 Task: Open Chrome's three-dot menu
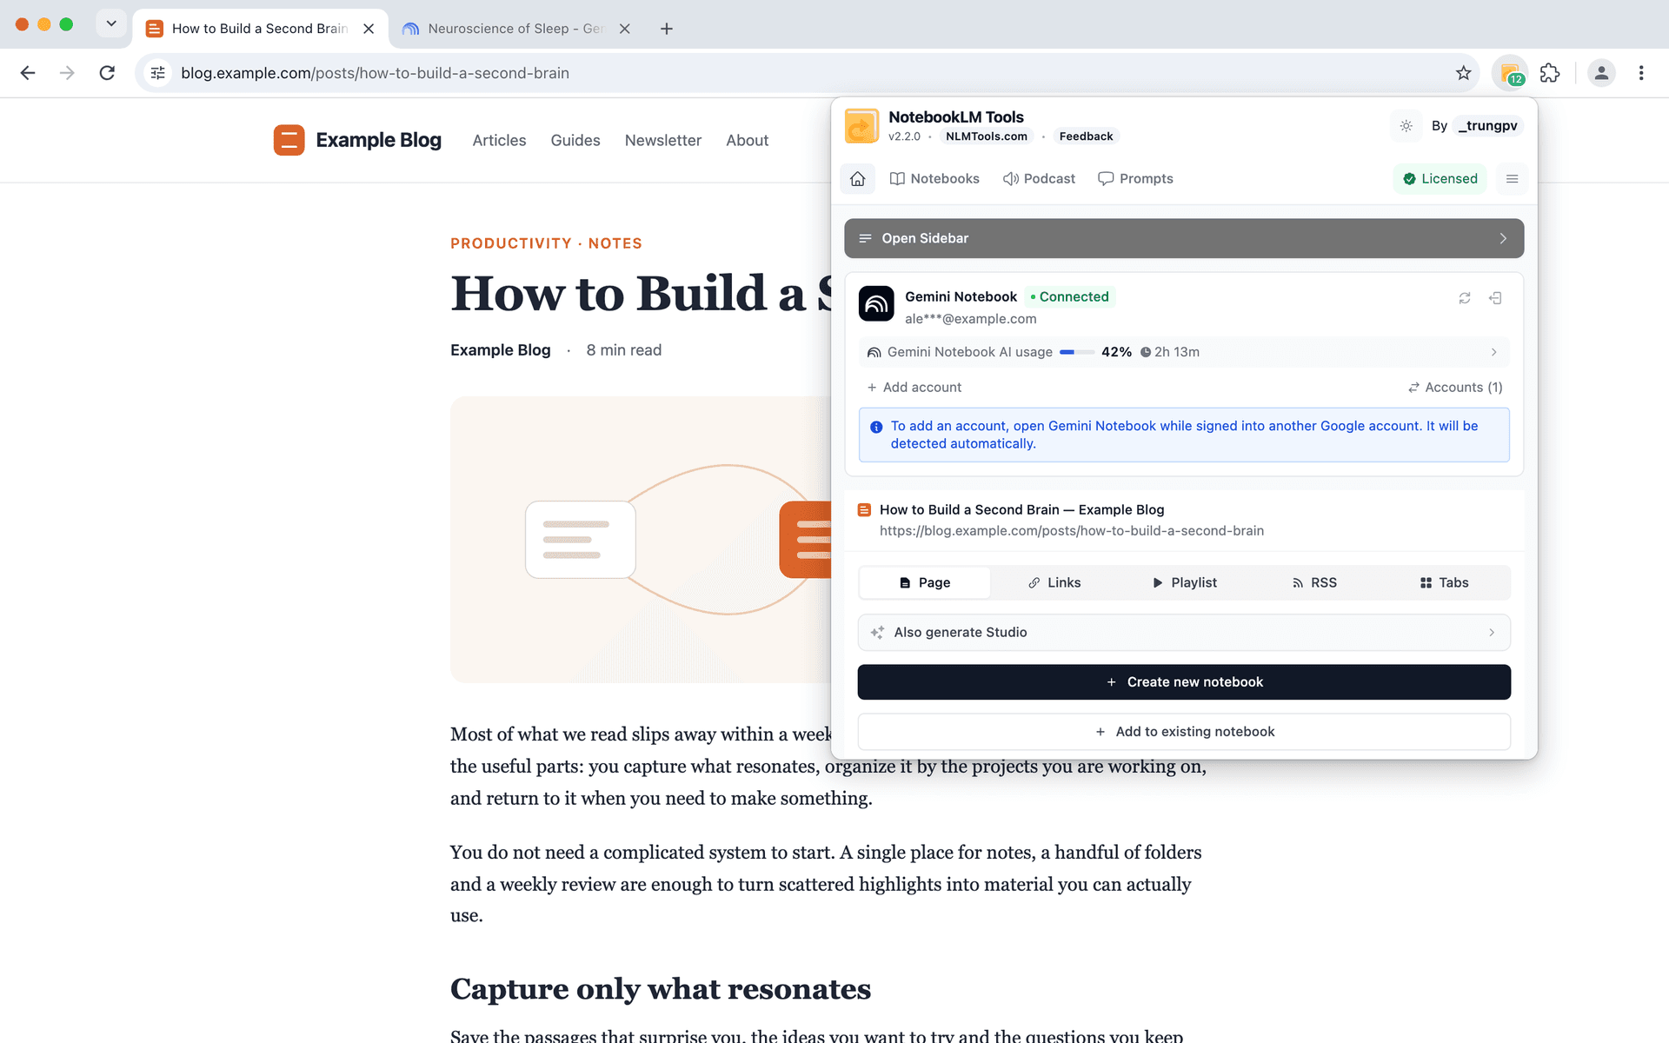point(1641,73)
